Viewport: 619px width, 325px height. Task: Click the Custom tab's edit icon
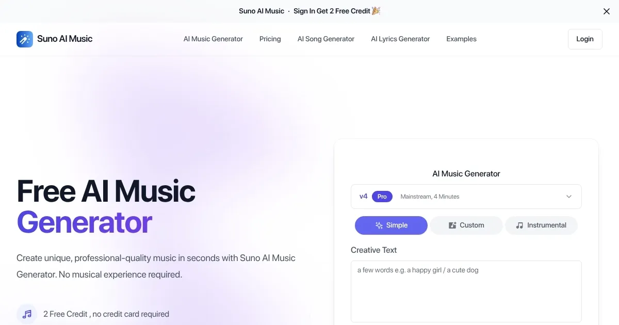tap(452, 225)
